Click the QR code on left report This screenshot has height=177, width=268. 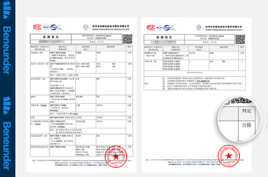coord(128,39)
